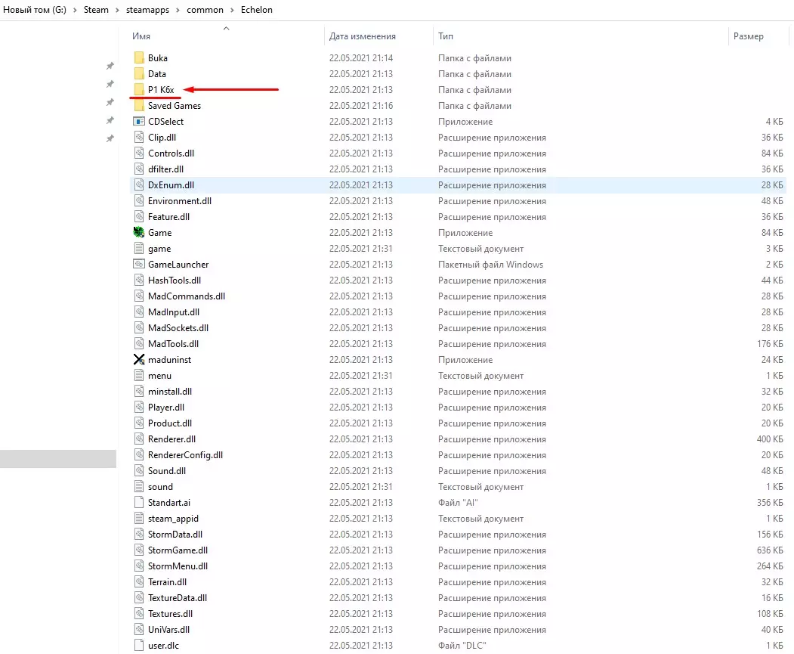The image size is (794, 654).
Task: Click the Terrain.dll file icon
Action: point(139,582)
